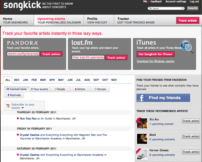
Task: Select the JUN month tab
Action: click(x=70, y=80)
